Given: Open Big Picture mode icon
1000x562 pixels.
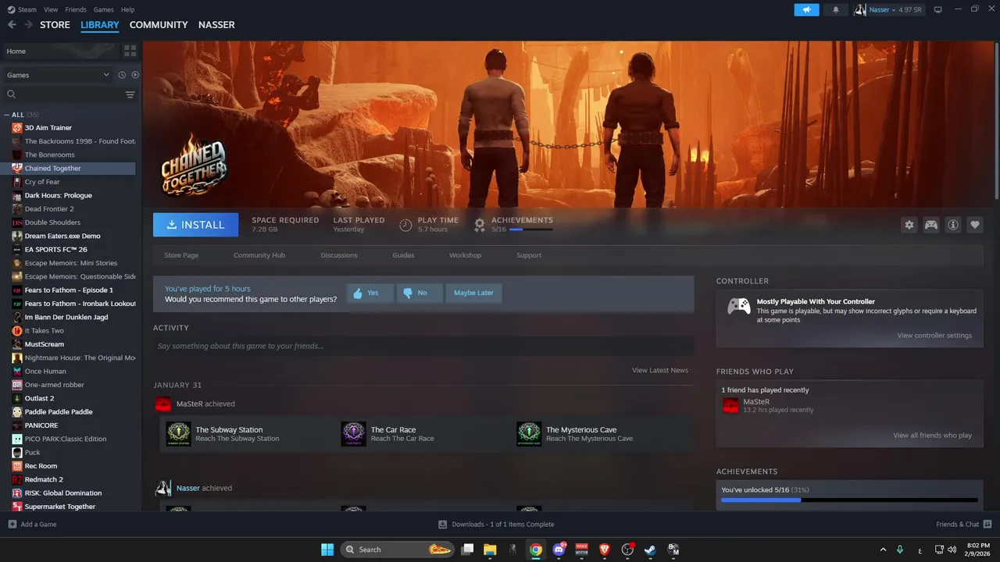Looking at the screenshot, I should [937, 9].
